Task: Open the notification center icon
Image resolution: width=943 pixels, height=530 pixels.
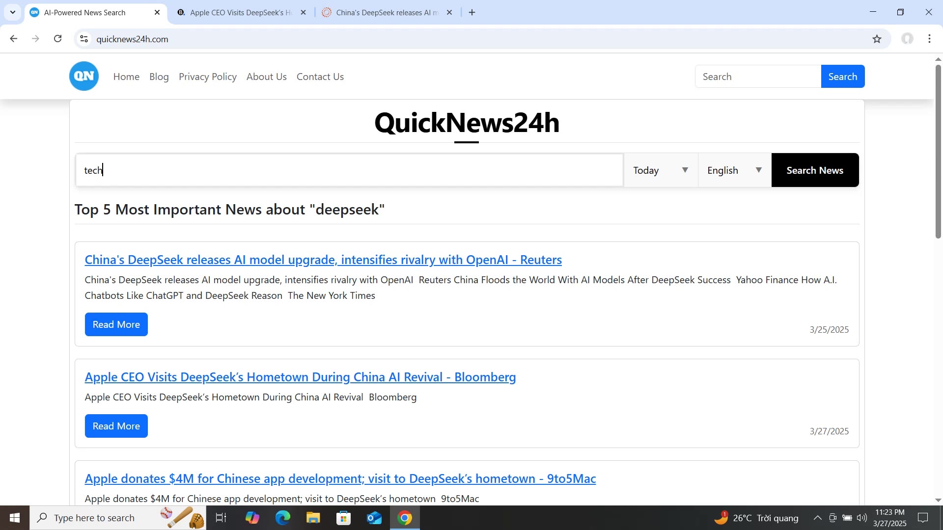Action: point(923,518)
